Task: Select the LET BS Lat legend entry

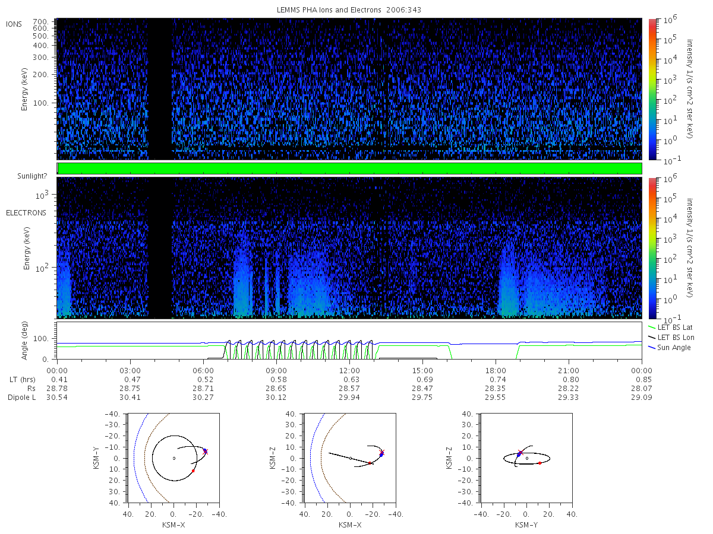Action: point(670,327)
